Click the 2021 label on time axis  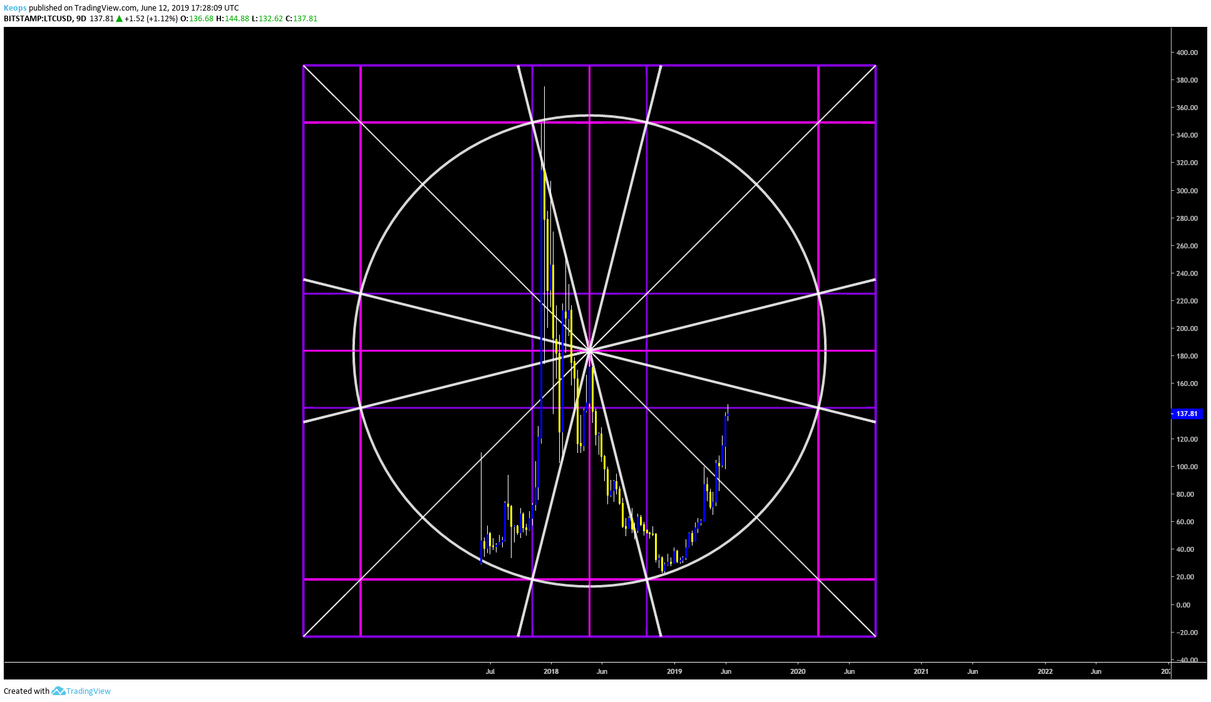pos(921,671)
